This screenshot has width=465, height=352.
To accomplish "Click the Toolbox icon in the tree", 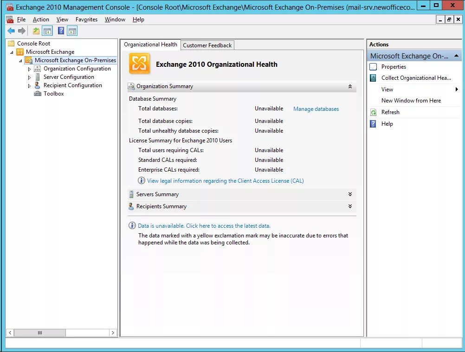I will click(38, 94).
